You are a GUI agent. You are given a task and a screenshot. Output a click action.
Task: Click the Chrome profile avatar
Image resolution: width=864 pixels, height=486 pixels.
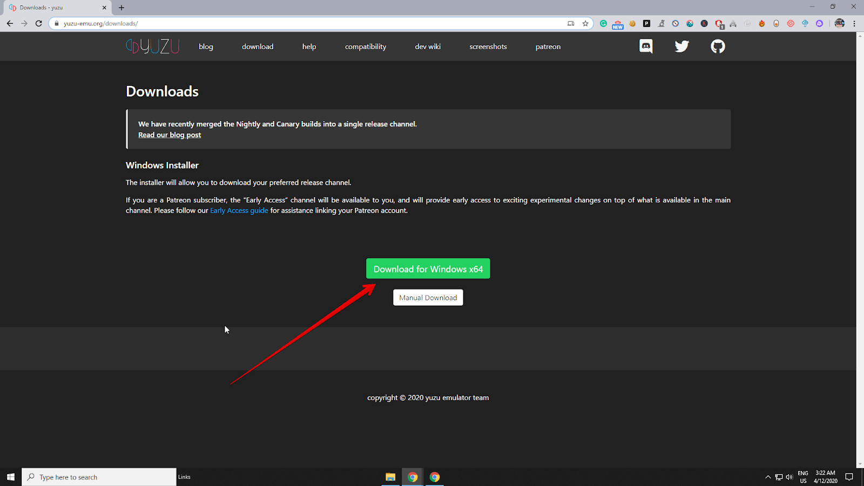pos(840,23)
